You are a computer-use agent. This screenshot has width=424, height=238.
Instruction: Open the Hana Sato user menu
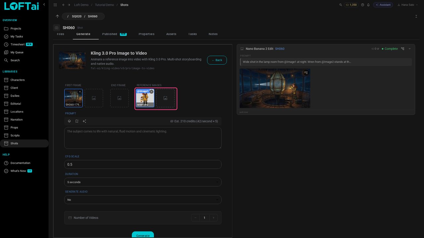tap(405, 5)
